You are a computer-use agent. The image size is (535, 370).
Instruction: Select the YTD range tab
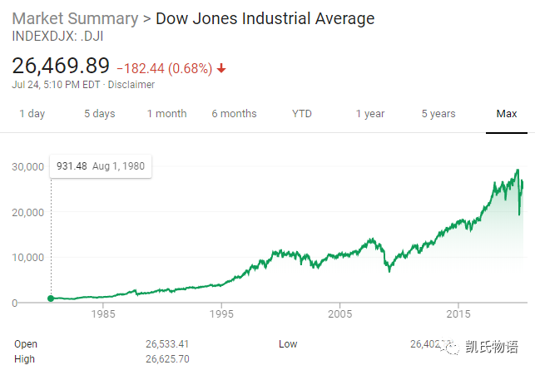pos(302,114)
